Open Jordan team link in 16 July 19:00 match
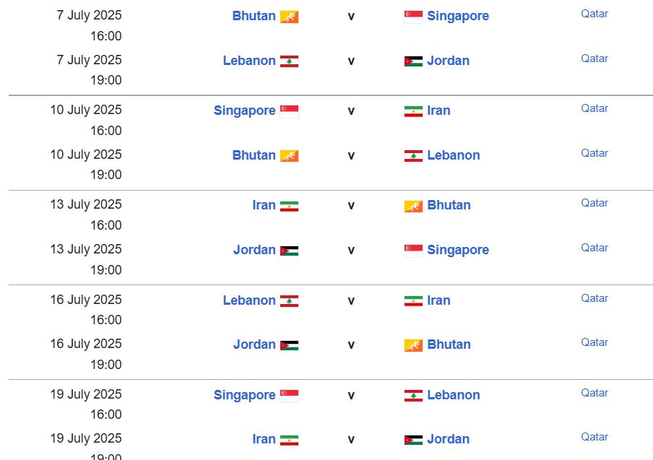Image resolution: width=653 pixels, height=460 pixels. click(x=254, y=344)
